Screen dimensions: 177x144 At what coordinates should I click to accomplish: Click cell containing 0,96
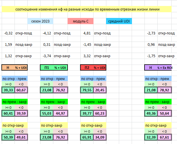(x=151, y=44)
